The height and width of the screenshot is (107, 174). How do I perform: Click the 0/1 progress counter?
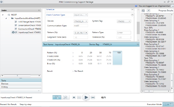(103, 97)
